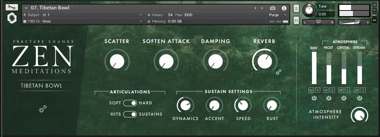Go to previous instrument with left arrow
This screenshot has height=137, width=380.
coord(255,8)
